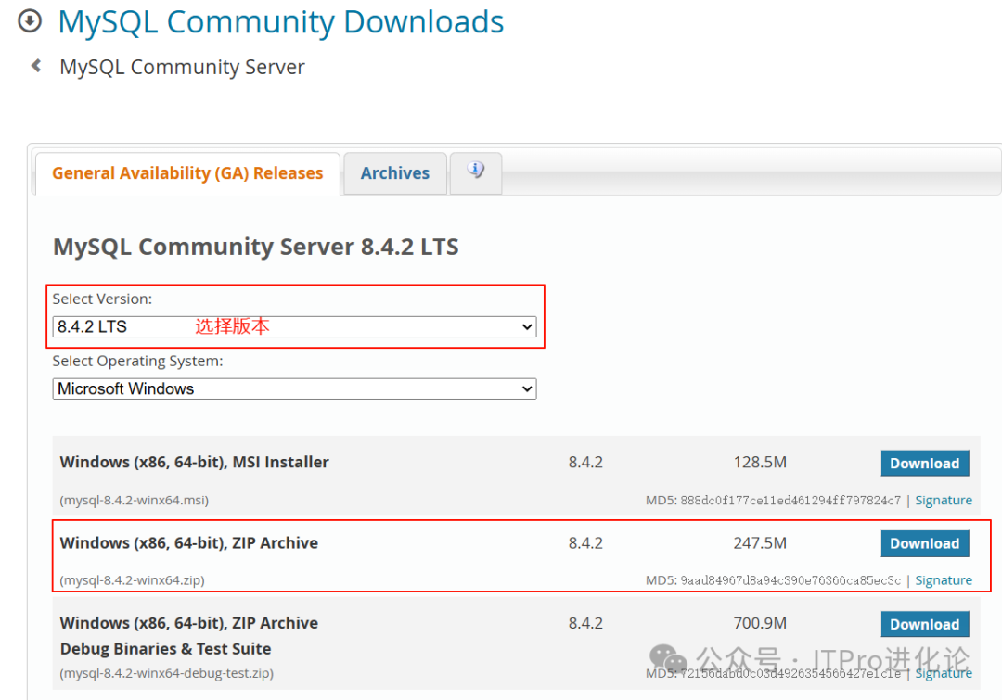Click the Select Operating System: label
The height and width of the screenshot is (700, 1002).
tap(137, 361)
